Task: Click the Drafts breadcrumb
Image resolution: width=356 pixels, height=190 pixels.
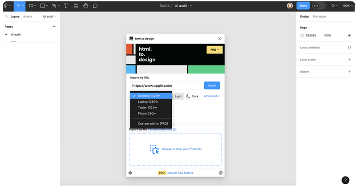Action: [x=164, y=6]
